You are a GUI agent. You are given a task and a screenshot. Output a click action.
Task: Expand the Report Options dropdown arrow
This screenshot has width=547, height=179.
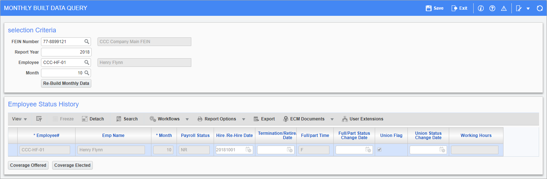(243, 119)
